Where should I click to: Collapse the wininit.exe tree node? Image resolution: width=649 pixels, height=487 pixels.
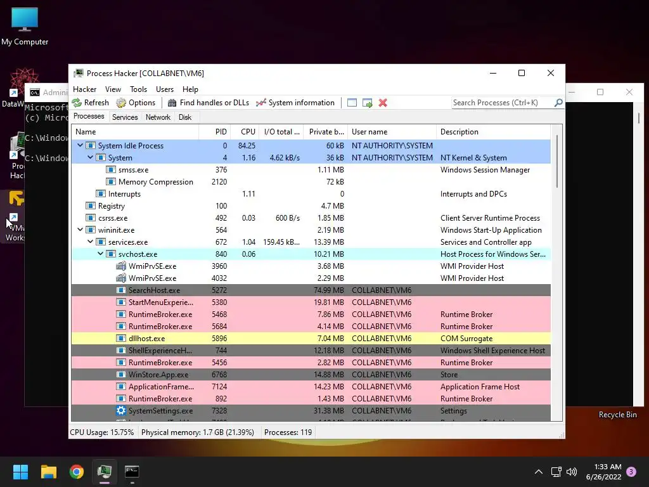tap(80, 230)
